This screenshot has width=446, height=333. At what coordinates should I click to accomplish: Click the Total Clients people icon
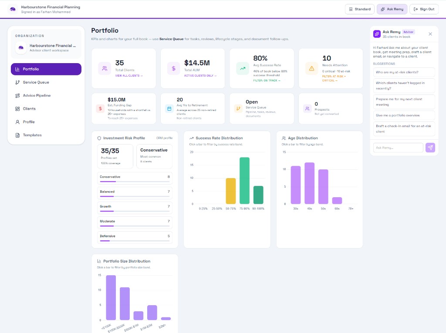pos(105,68)
